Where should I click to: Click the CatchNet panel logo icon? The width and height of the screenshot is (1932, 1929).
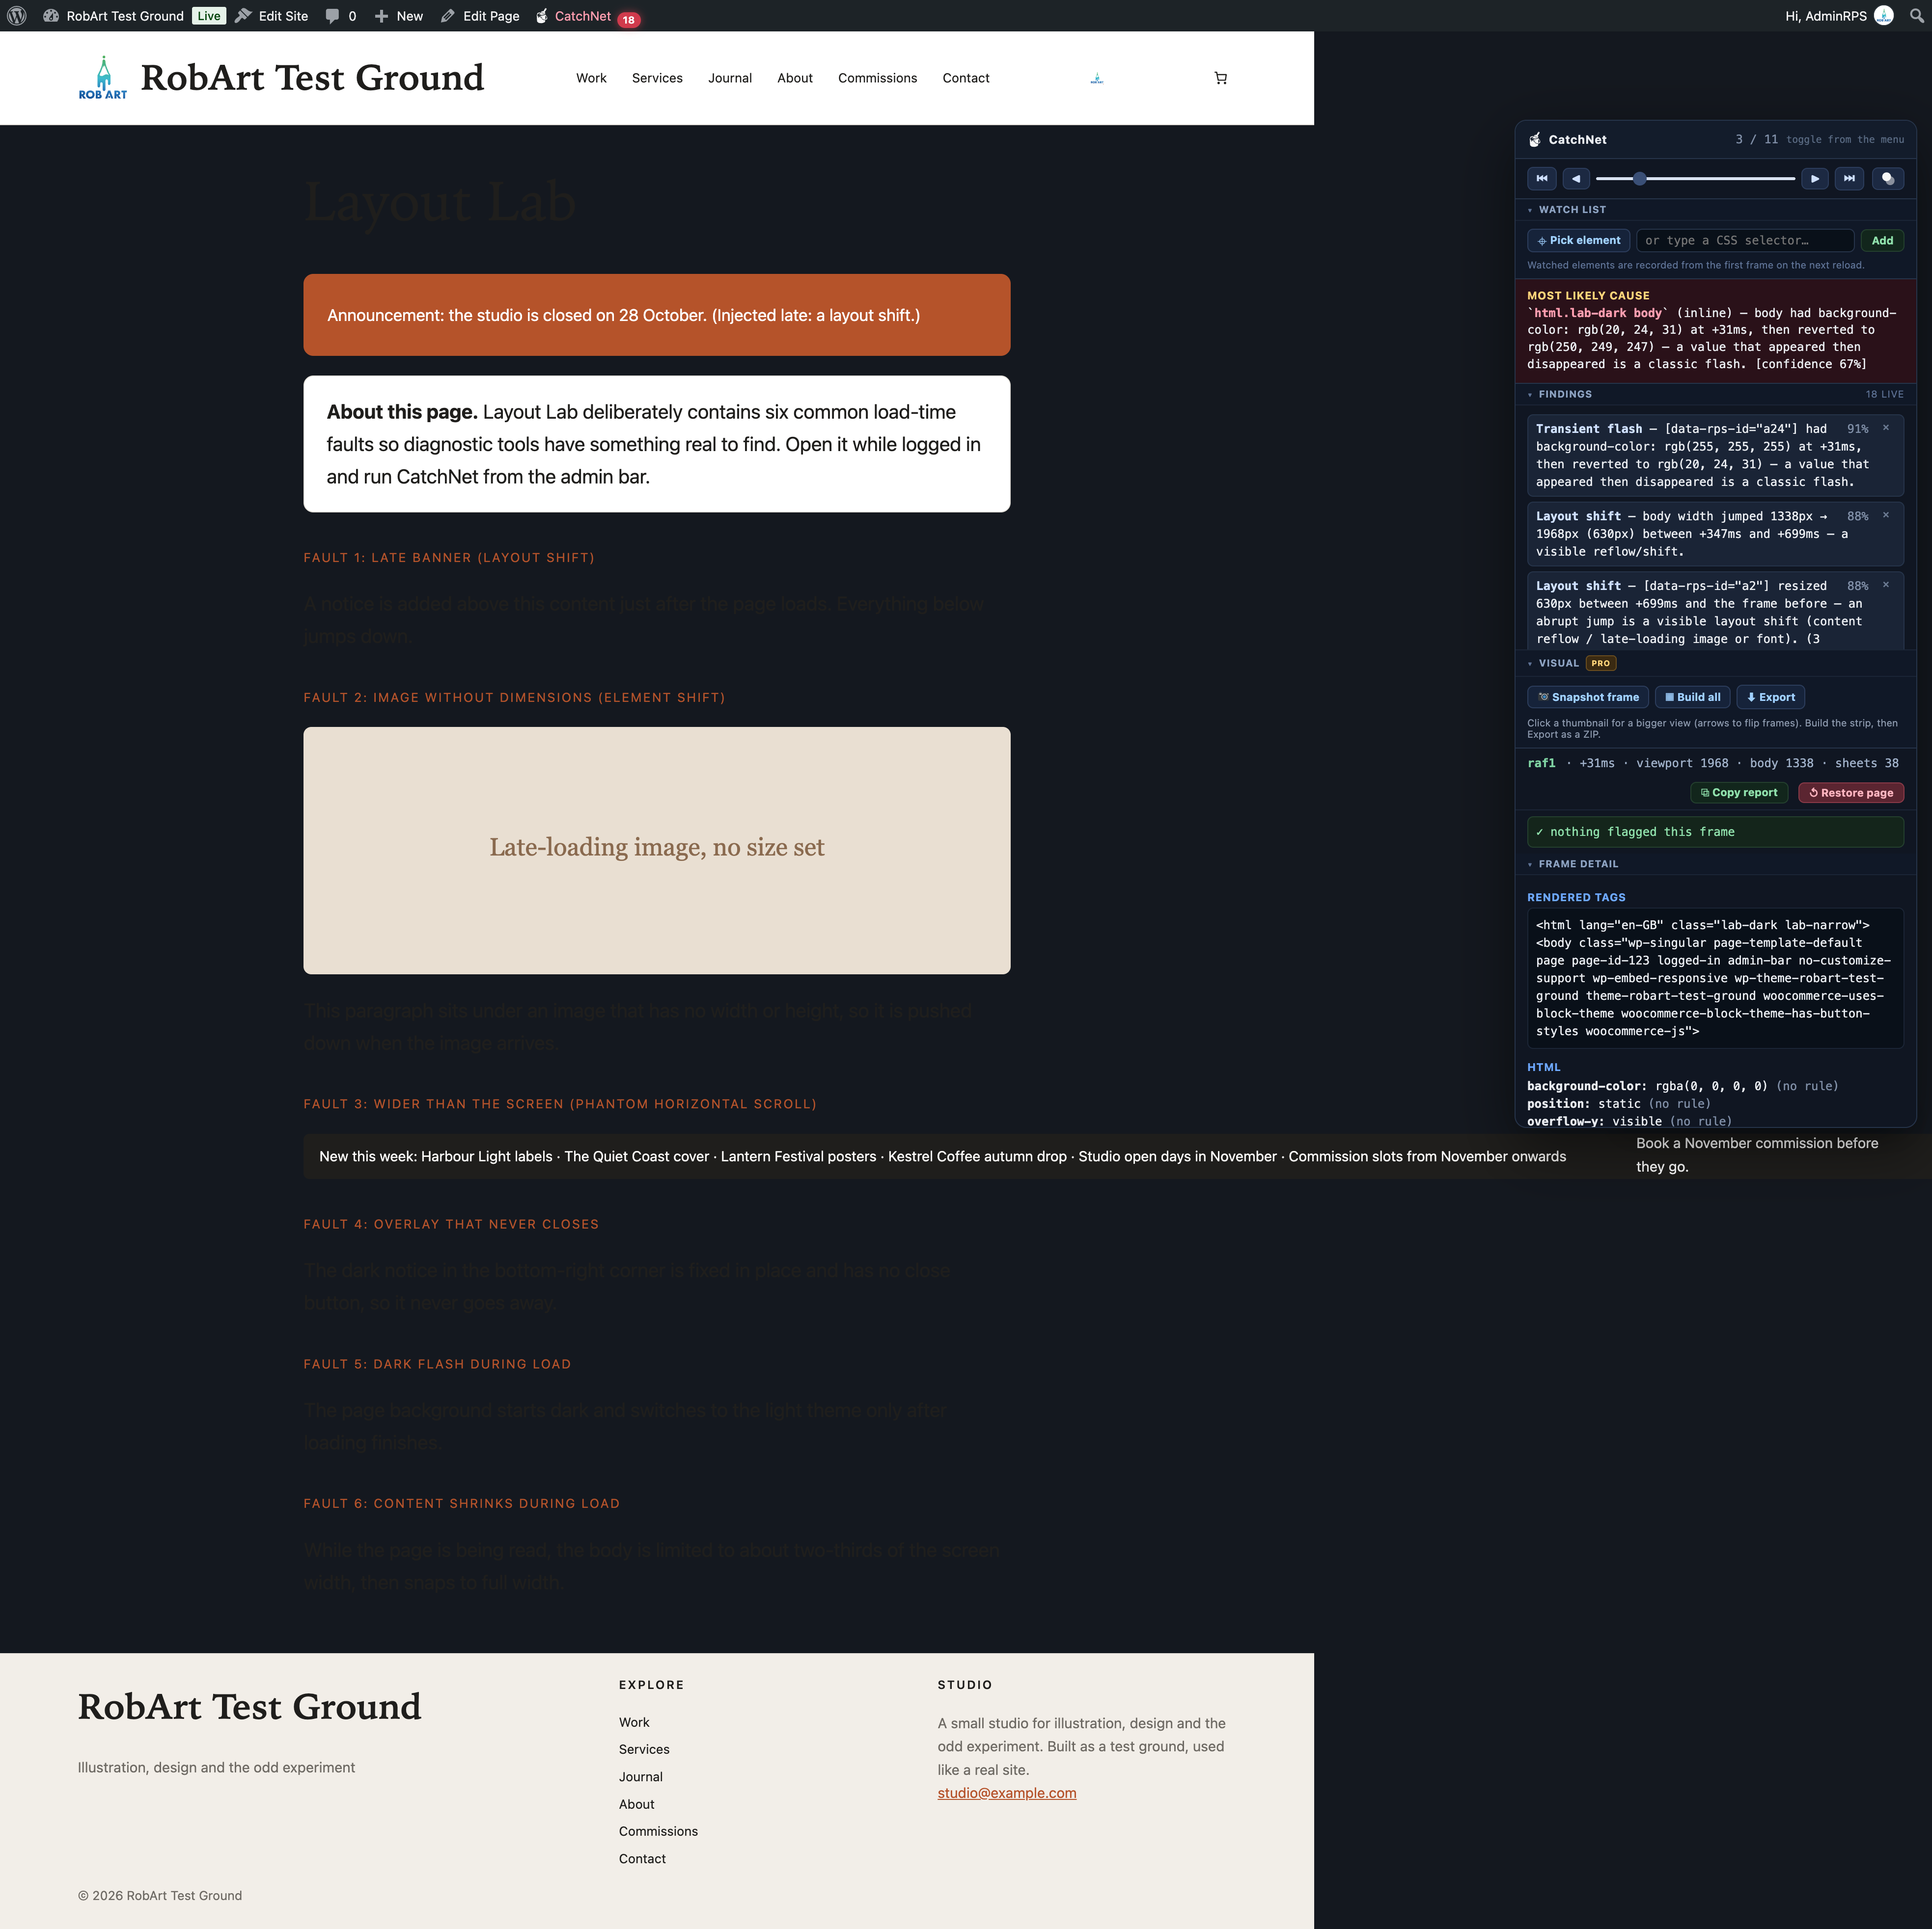tap(1535, 140)
